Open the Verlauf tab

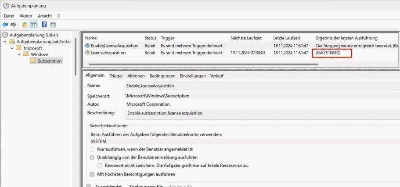(217, 76)
